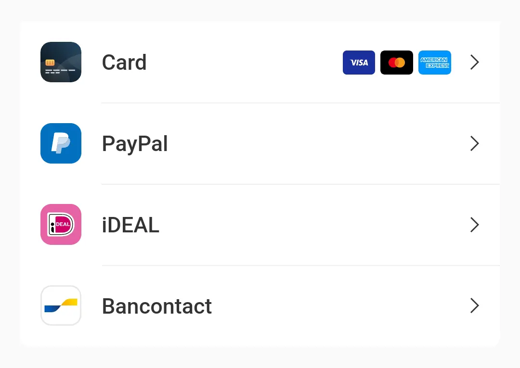This screenshot has width=520, height=368.
Task: Expand Bancontact with its right chevron
Action: (475, 305)
